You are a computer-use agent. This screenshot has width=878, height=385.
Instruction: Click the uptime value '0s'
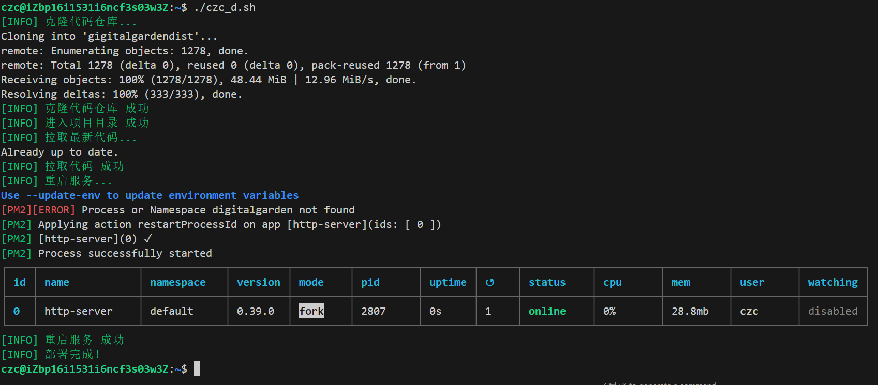(x=436, y=311)
